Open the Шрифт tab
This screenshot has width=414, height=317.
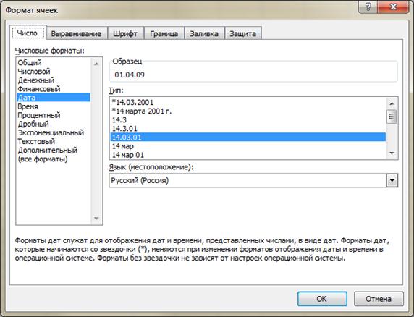pyautogui.click(x=125, y=33)
